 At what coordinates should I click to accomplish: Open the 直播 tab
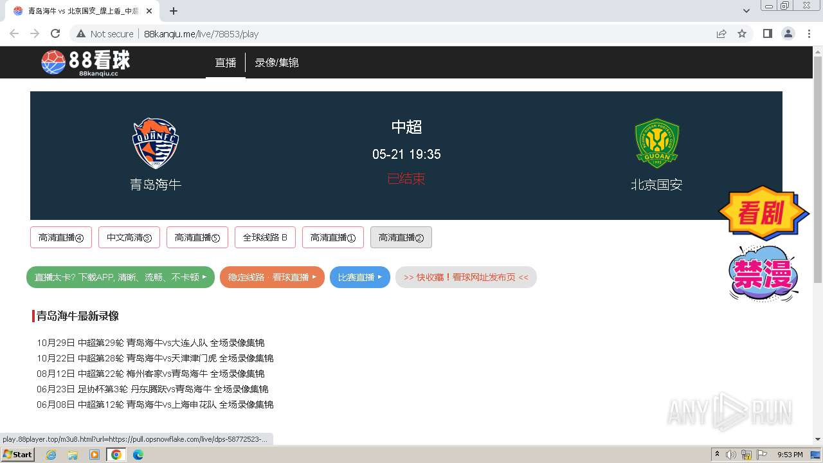click(x=226, y=62)
